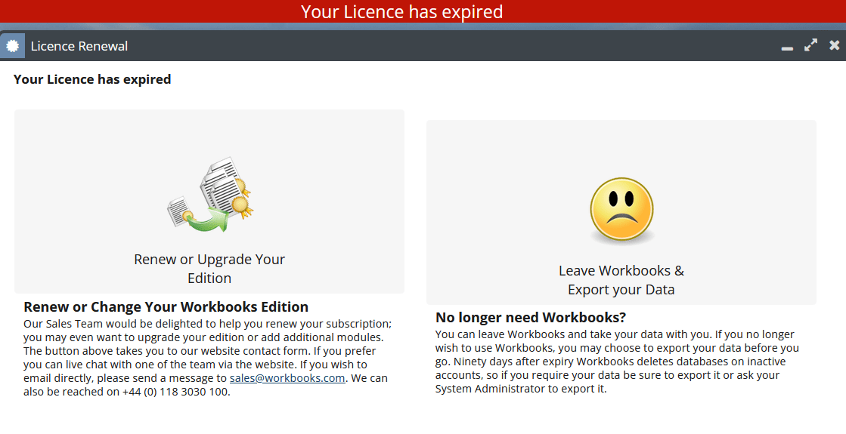Click the sentence beginning 'Ninety days after expiry'
The image size is (846, 434).
611,375
